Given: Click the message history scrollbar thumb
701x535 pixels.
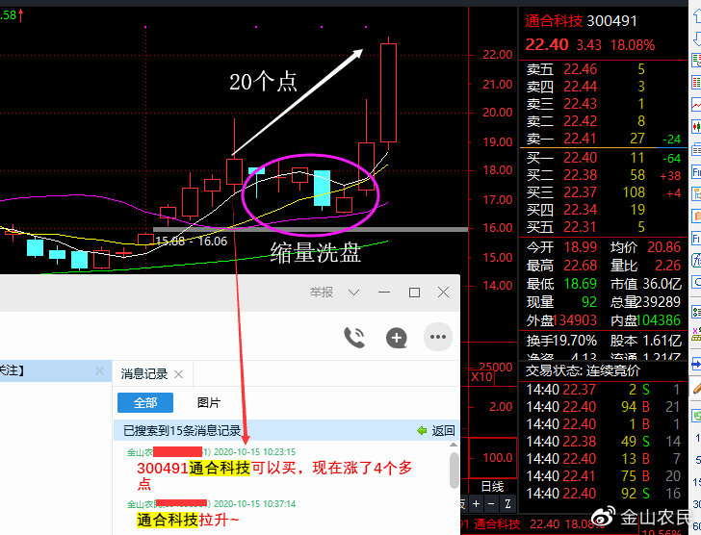Looking at the screenshot, I should (454, 470).
